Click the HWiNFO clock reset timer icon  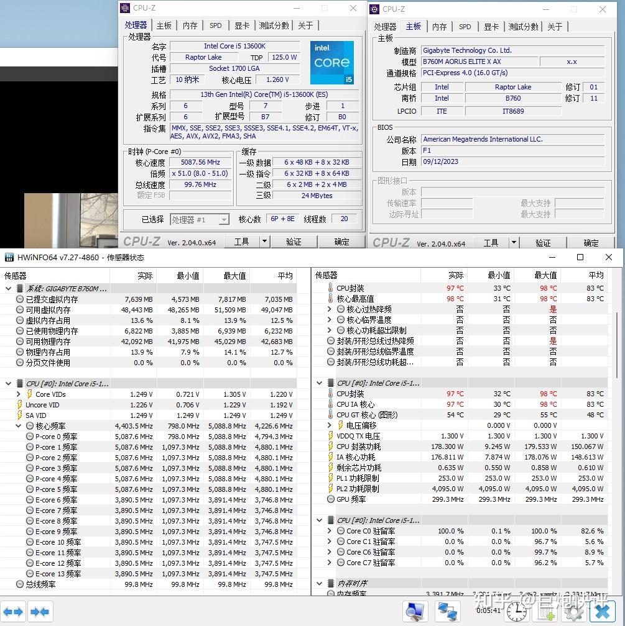tap(516, 612)
